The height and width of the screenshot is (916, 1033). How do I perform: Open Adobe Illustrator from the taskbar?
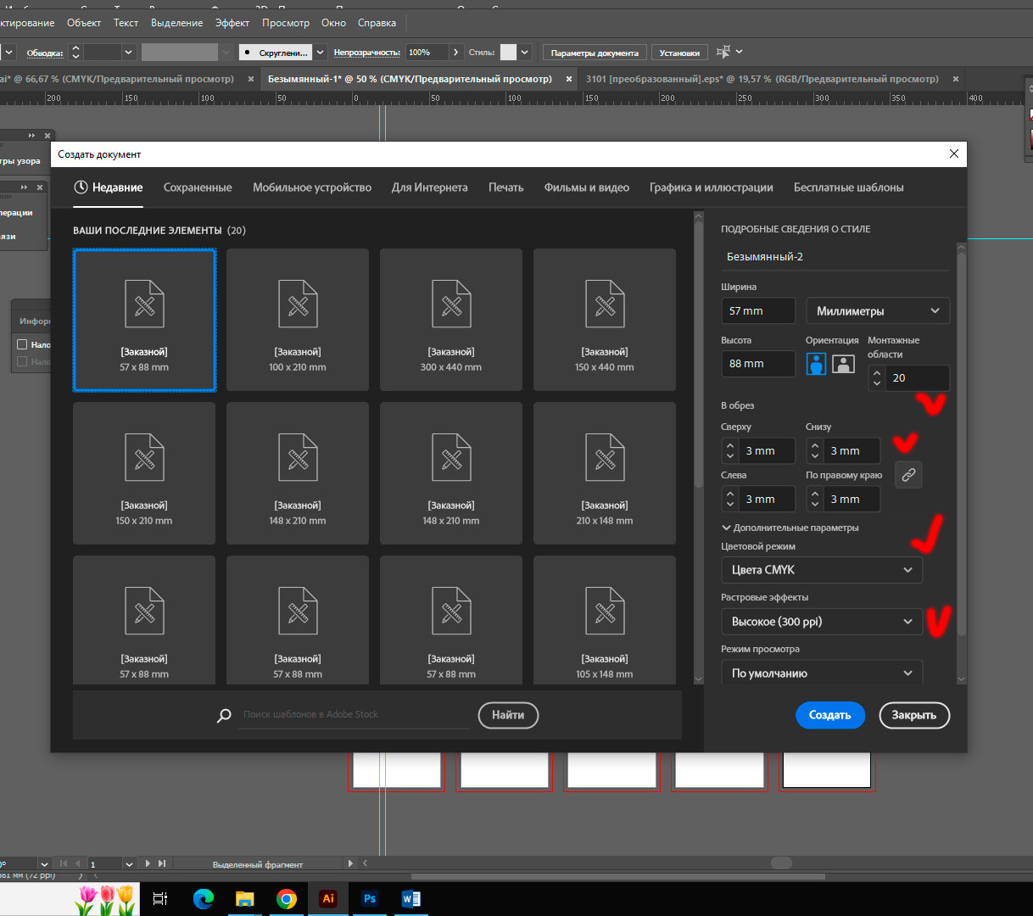328,899
